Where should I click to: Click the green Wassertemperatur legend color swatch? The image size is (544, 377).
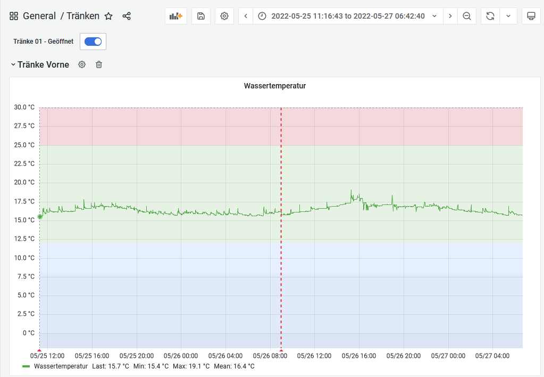coord(26,366)
